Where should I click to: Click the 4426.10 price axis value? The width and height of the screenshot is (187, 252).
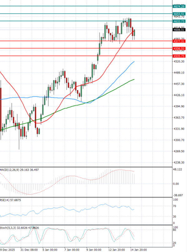click(x=178, y=95)
